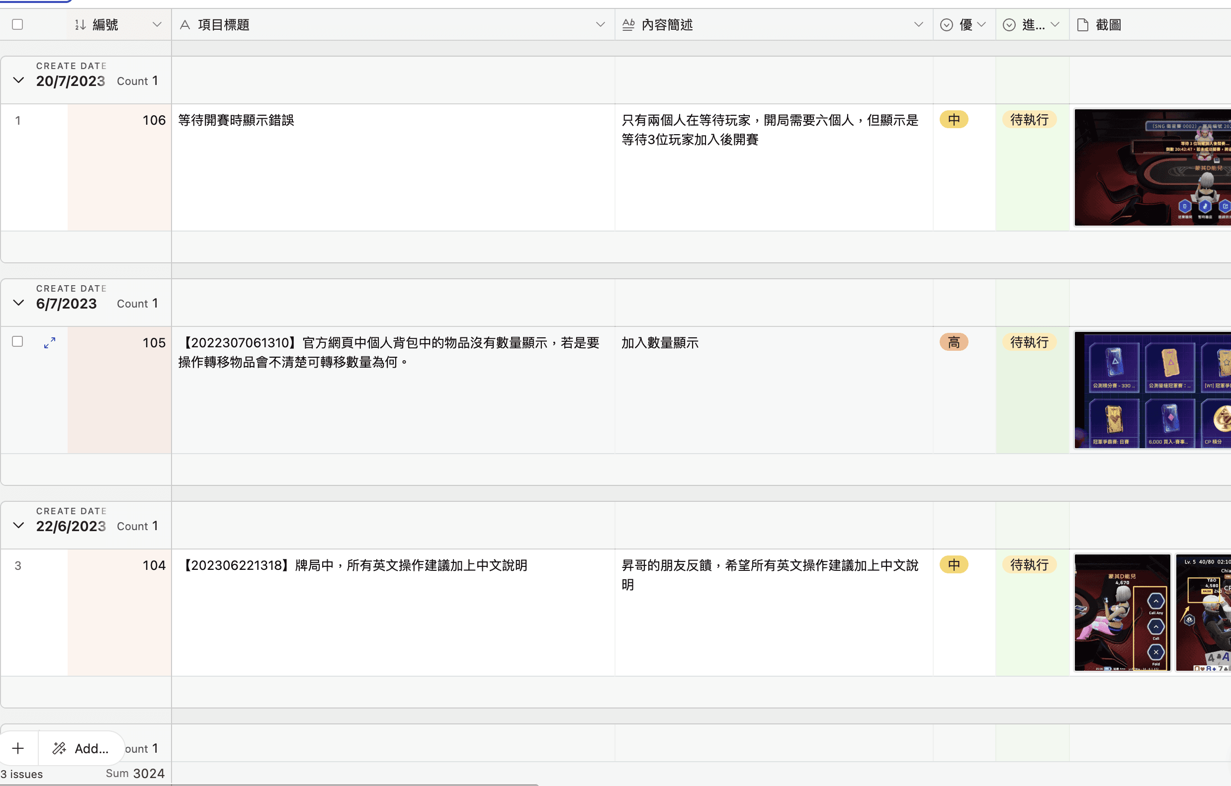1231x786 pixels.
Task: Collapse the 6/7/2023 date group
Action: [x=19, y=303]
